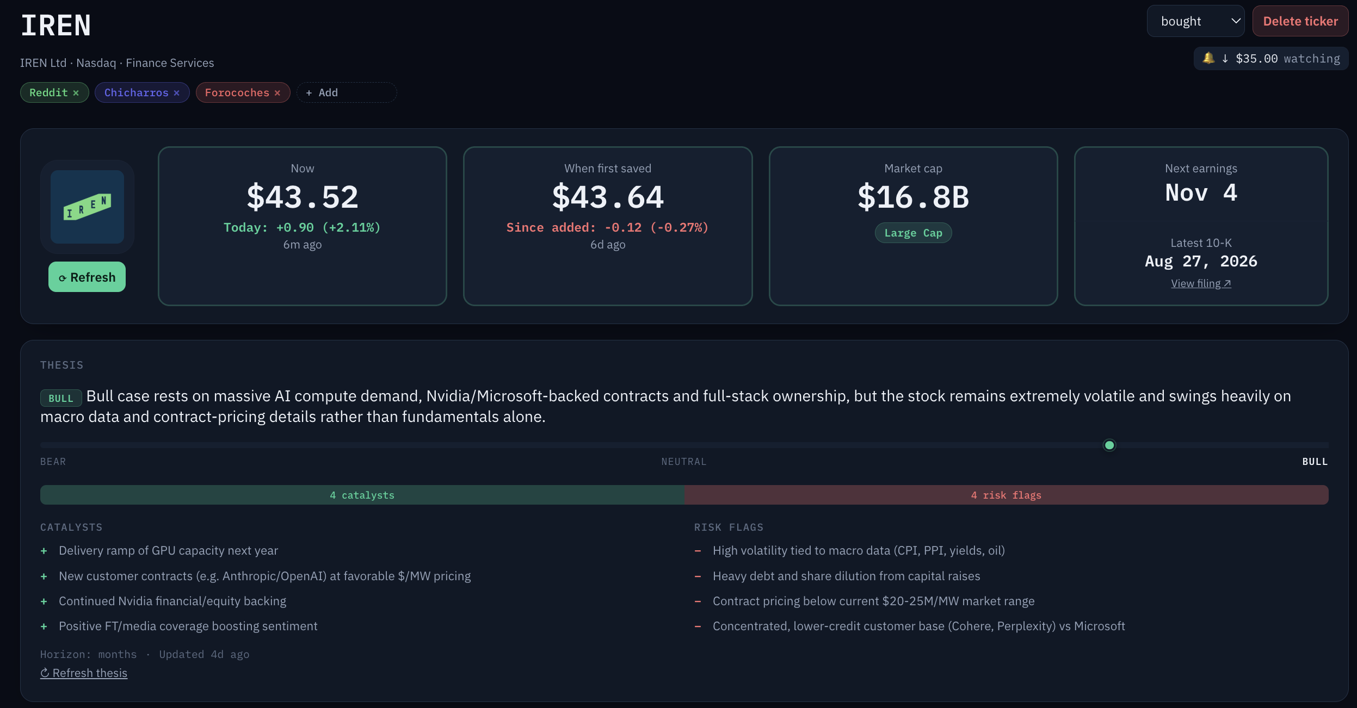Click catalyst 'Positive FT/media coverage boosting sentiment'
Image resolution: width=1357 pixels, height=708 pixels.
pyautogui.click(x=188, y=626)
